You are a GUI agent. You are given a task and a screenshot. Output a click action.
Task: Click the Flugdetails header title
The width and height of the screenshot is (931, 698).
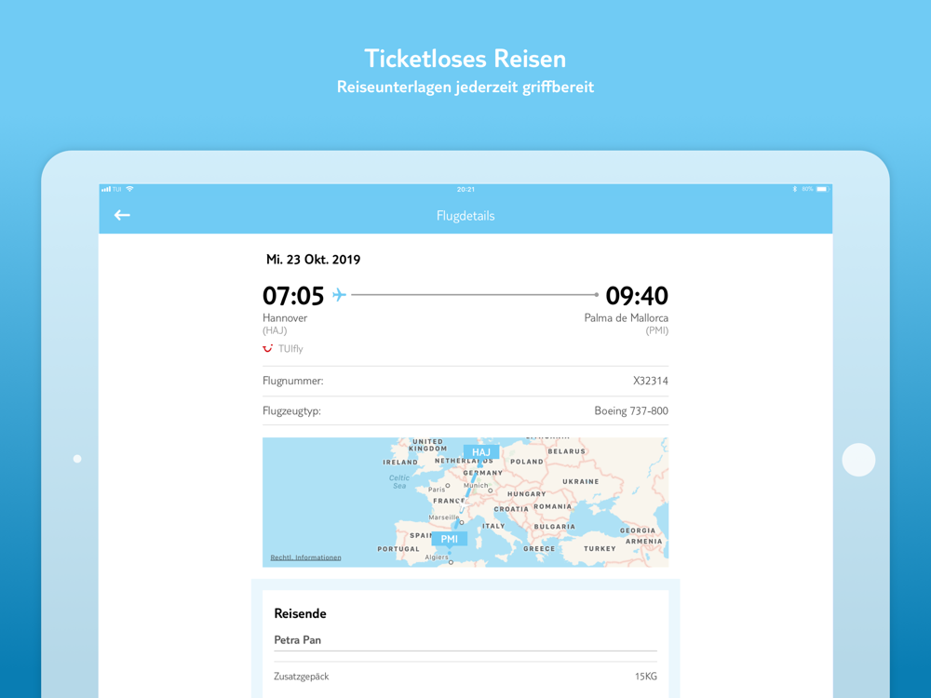click(x=465, y=216)
